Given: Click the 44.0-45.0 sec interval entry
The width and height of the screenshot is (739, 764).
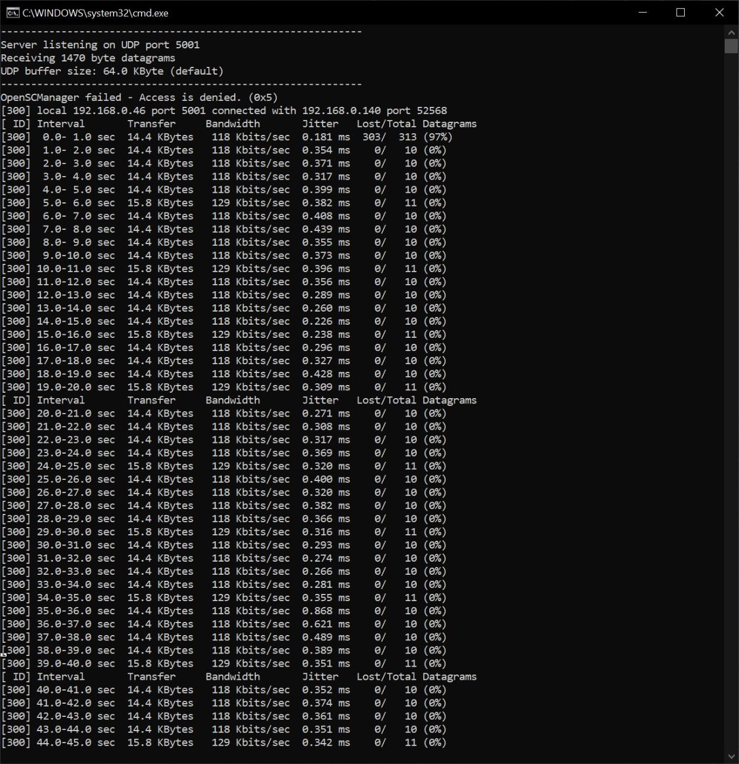Looking at the screenshot, I should tap(76, 743).
